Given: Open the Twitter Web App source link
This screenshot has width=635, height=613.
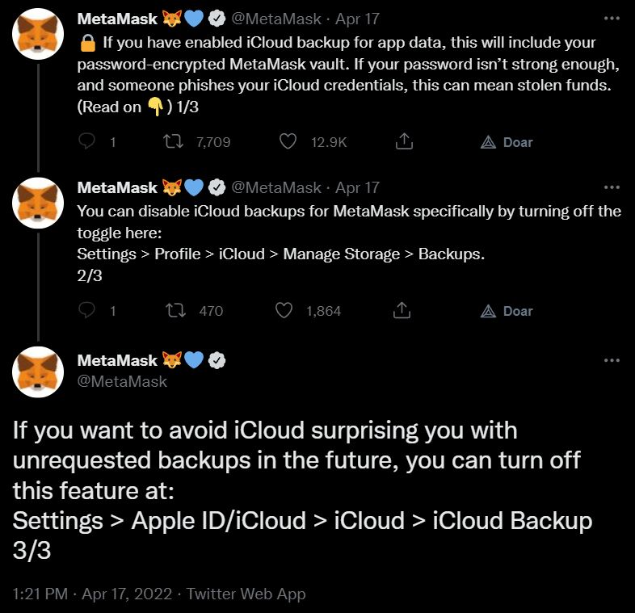Looking at the screenshot, I should (246, 594).
